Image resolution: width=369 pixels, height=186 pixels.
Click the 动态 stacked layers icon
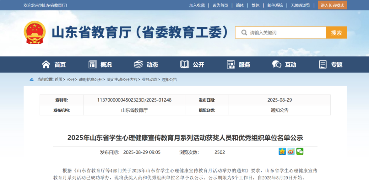138,64
